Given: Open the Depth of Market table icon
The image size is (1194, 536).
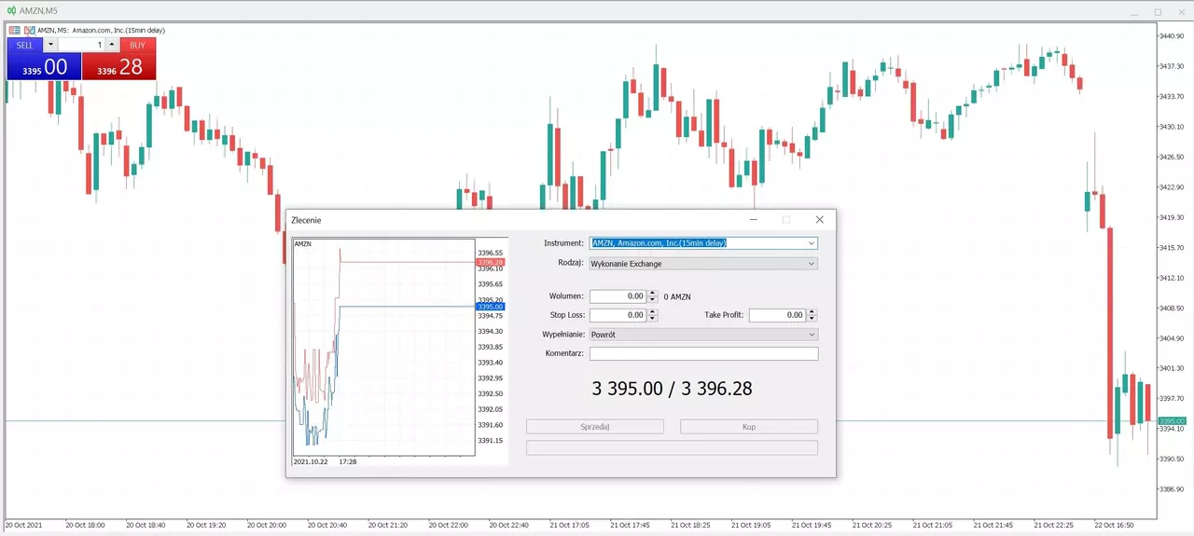Looking at the screenshot, I should [x=15, y=30].
